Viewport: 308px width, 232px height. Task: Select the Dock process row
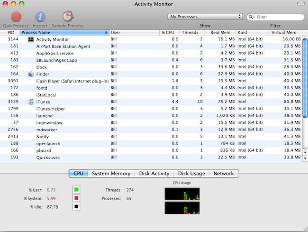(x=151, y=67)
